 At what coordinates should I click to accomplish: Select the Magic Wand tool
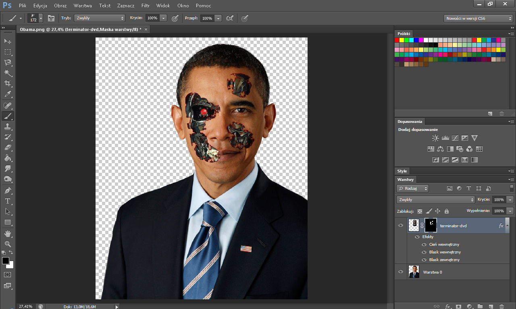tap(8, 73)
